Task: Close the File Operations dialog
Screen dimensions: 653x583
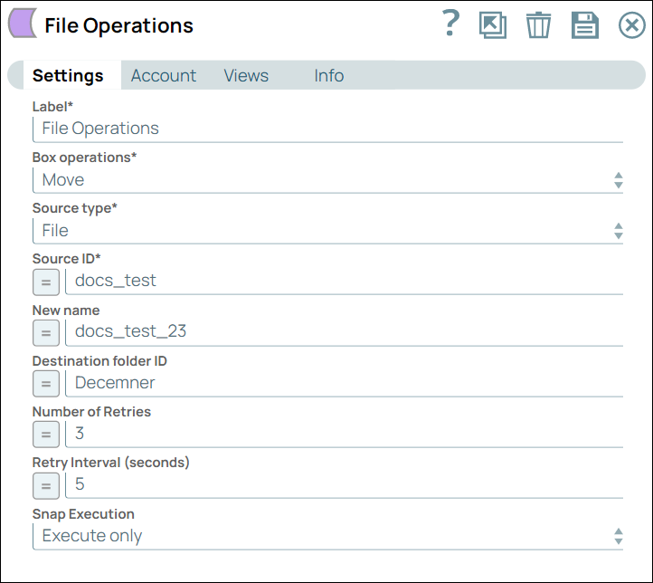Action: pos(631,24)
